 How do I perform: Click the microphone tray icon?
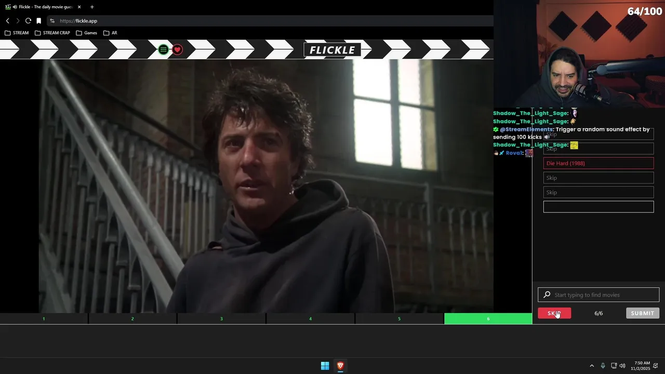point(603,366)
